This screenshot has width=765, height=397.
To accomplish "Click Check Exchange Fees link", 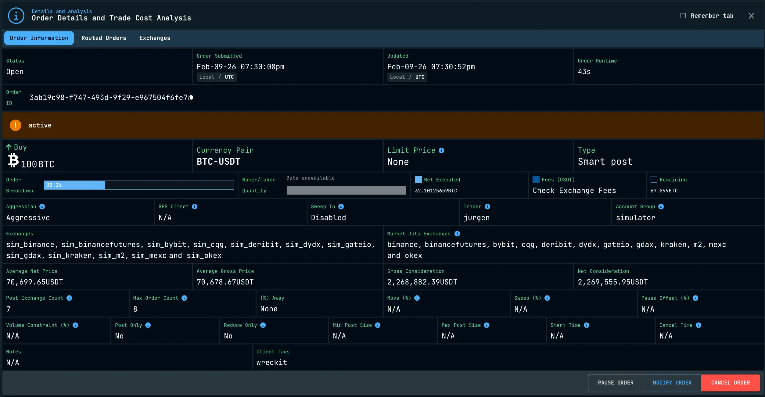I will pyautogui.click(x=574, y=191).
